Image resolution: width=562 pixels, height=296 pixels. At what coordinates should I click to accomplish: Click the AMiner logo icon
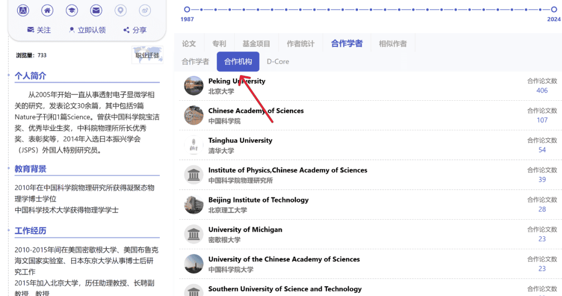(23, 10)
